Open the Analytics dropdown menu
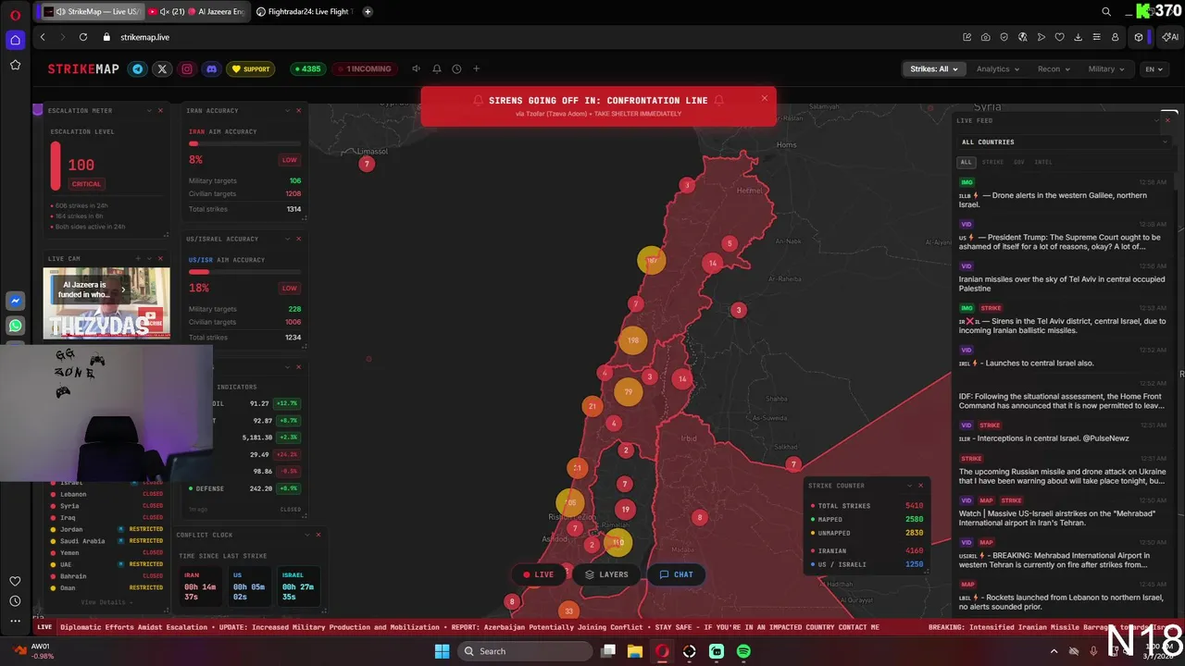The height and width of the screenshot is (666, 1185). [x=997, y=68]
